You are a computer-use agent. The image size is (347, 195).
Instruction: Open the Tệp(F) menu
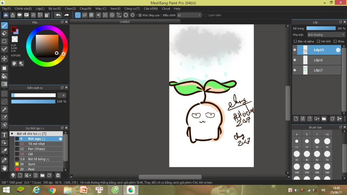6,8
